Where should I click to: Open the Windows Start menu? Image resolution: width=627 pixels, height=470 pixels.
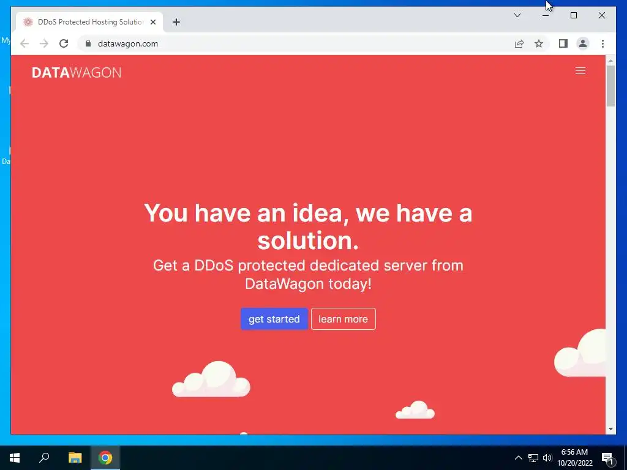pyautogui.click(x=15, y=458)
